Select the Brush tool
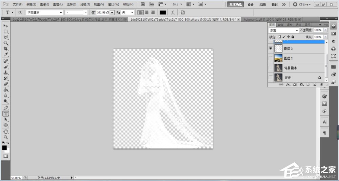 [x=6, y=67]
